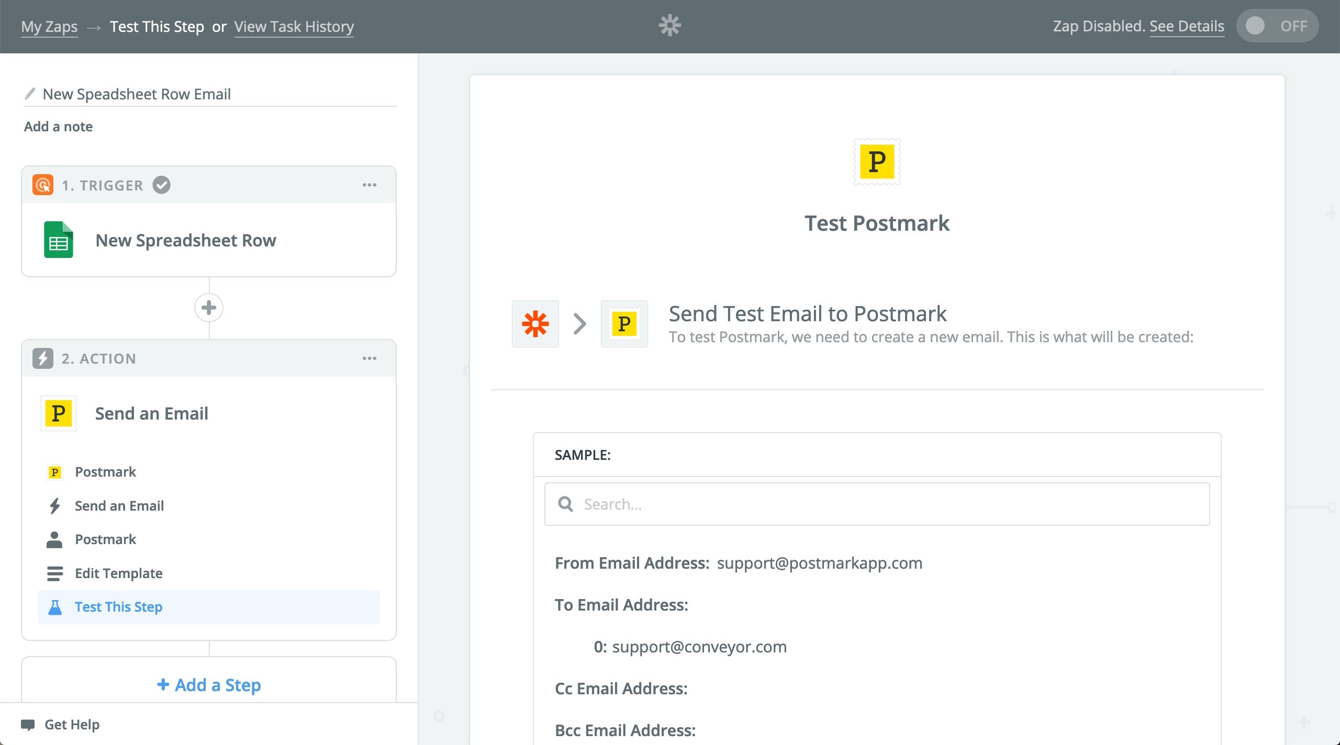The image size is (1340, 745).
Task: Click the Send Test Email to Postmark heading
Action: tap(808, 314)
